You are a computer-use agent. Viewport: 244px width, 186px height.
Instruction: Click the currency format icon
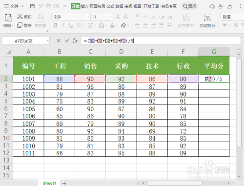[x=225, y=25]
